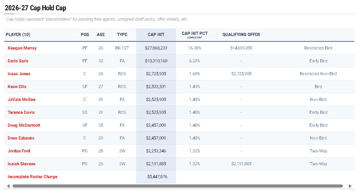Sort by PLAYER (10) column header
Screen dimensions: 356x191
(x=18, y=35)
